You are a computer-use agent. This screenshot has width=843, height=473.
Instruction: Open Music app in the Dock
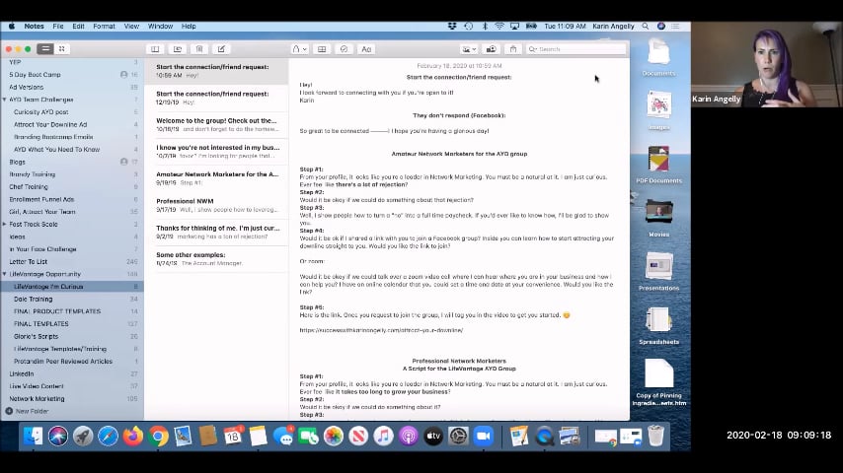coord(383,436)
